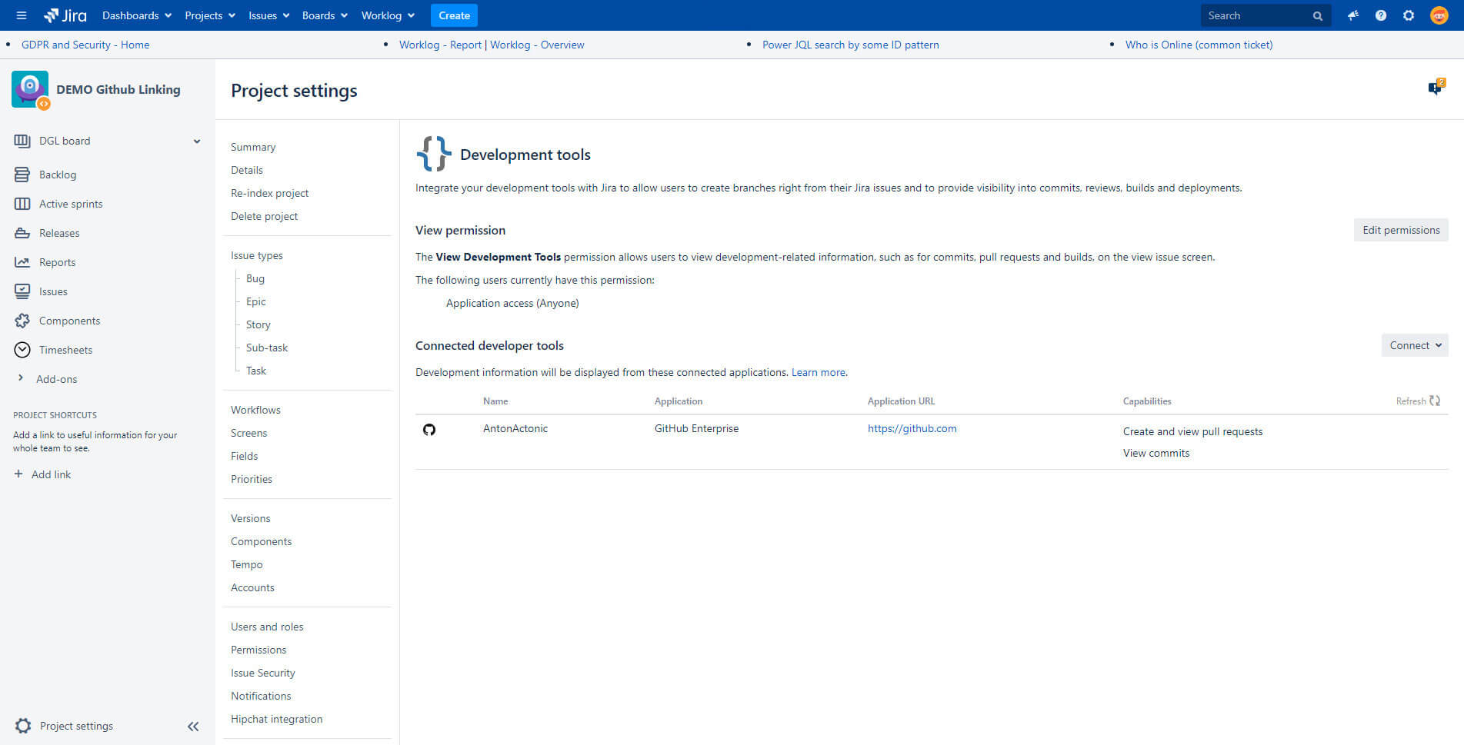Click the Development tools braces icon

(x=434, y=154)
